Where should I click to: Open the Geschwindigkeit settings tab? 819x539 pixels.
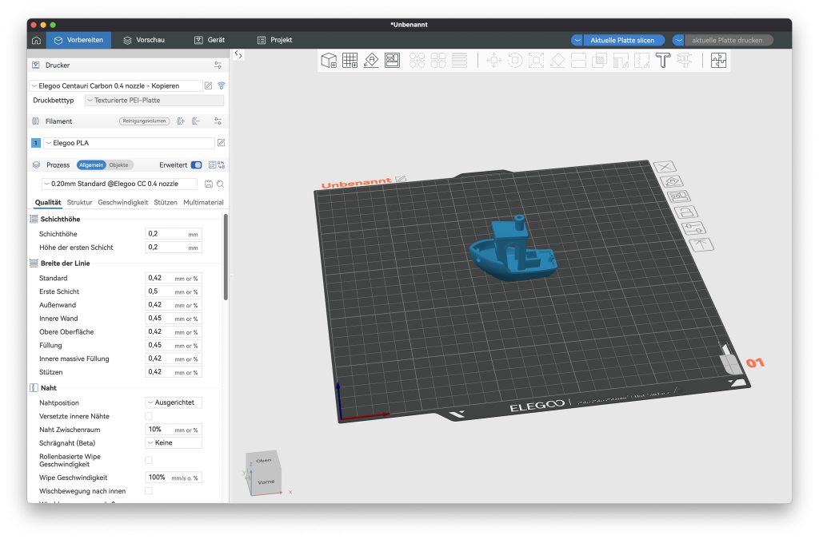(123, 203)
